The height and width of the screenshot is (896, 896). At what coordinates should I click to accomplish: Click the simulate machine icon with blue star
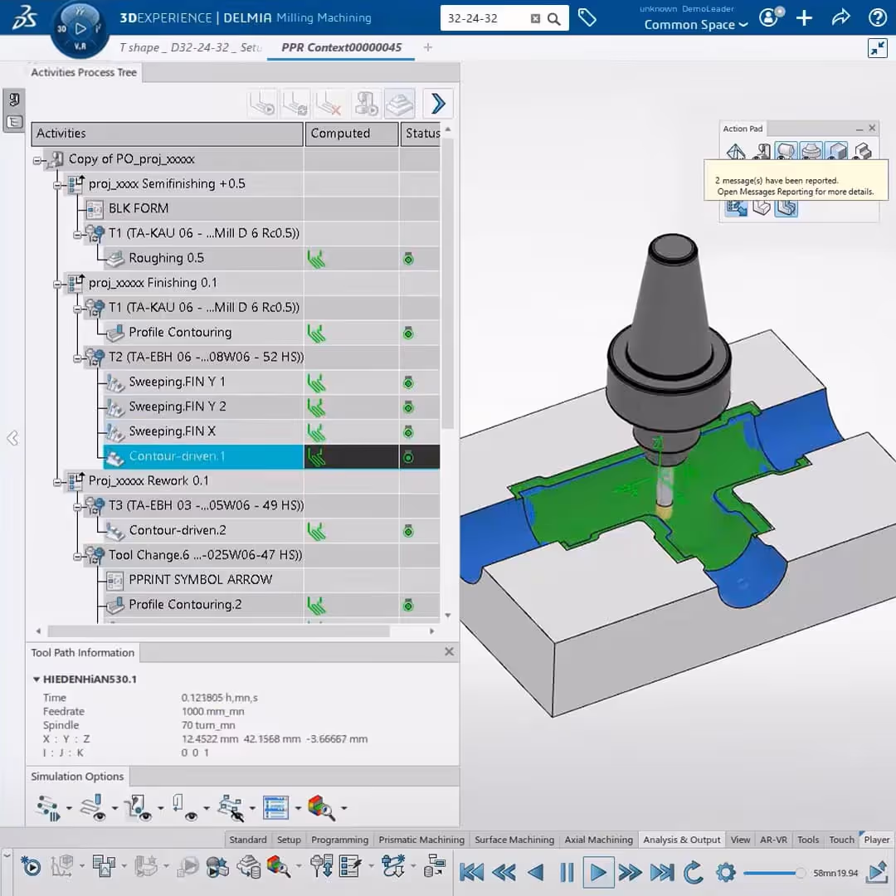(217, 867)
